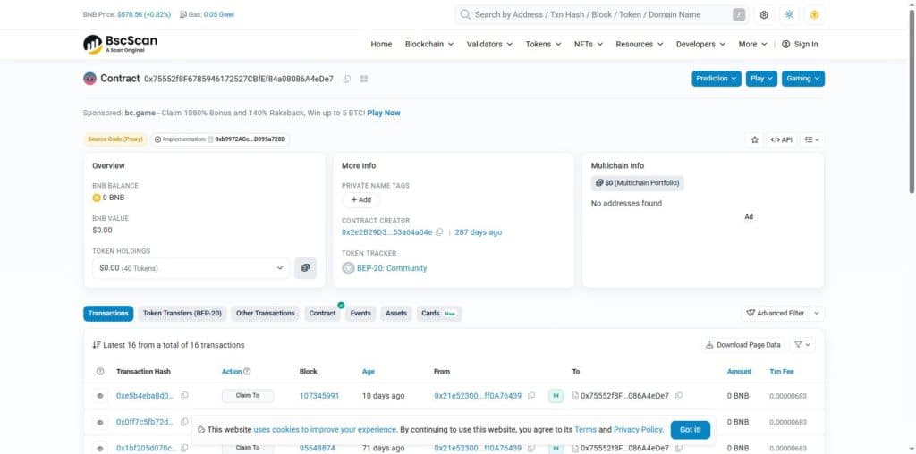Open More menu

[752, 45]
